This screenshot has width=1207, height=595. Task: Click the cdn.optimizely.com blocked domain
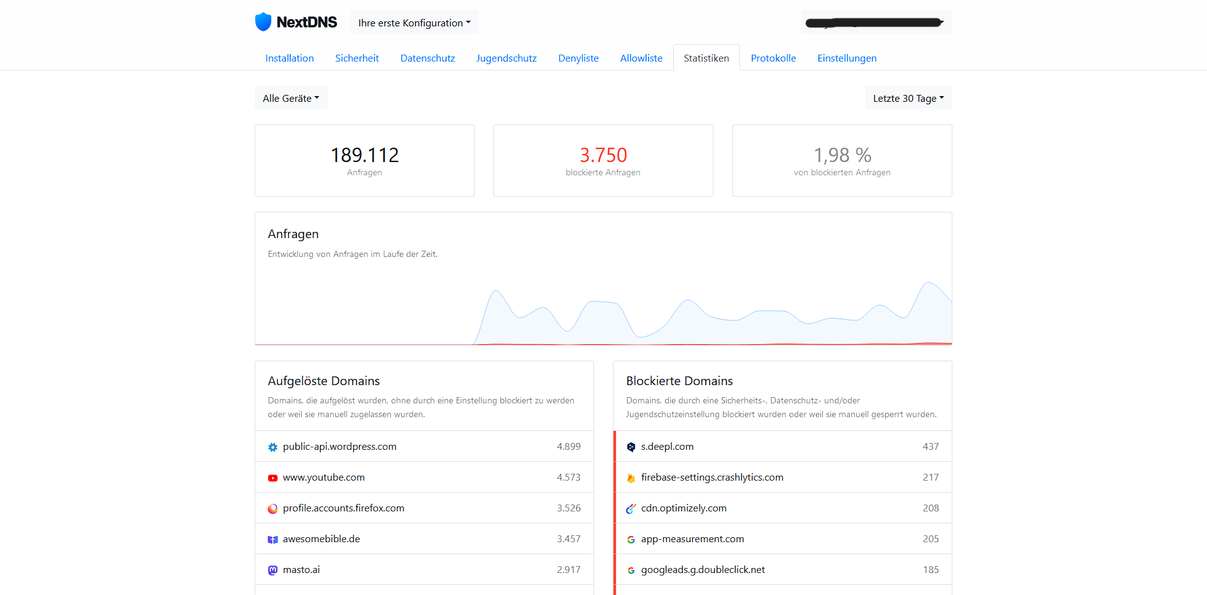coord(684,508)
